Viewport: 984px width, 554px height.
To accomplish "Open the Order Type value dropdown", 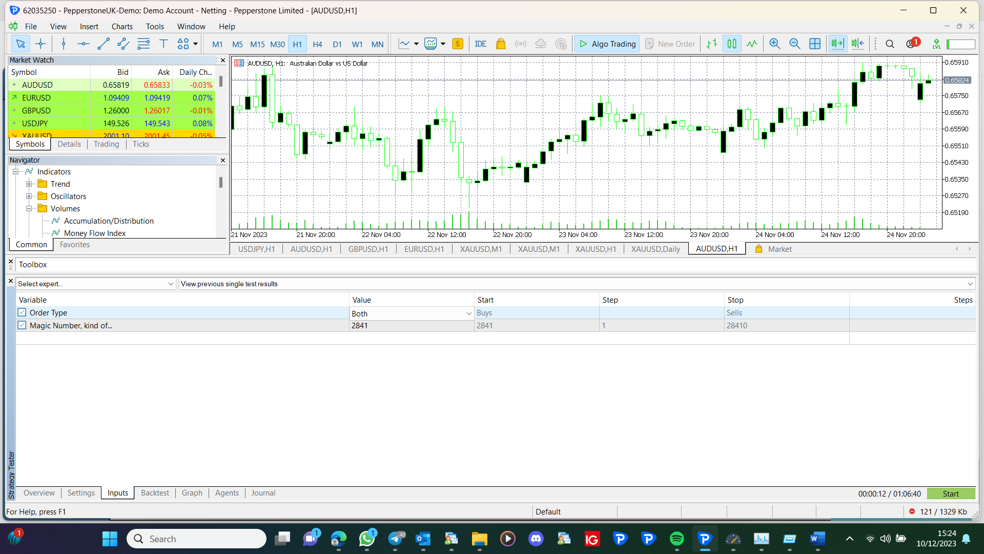I will [x=412, y=313].
